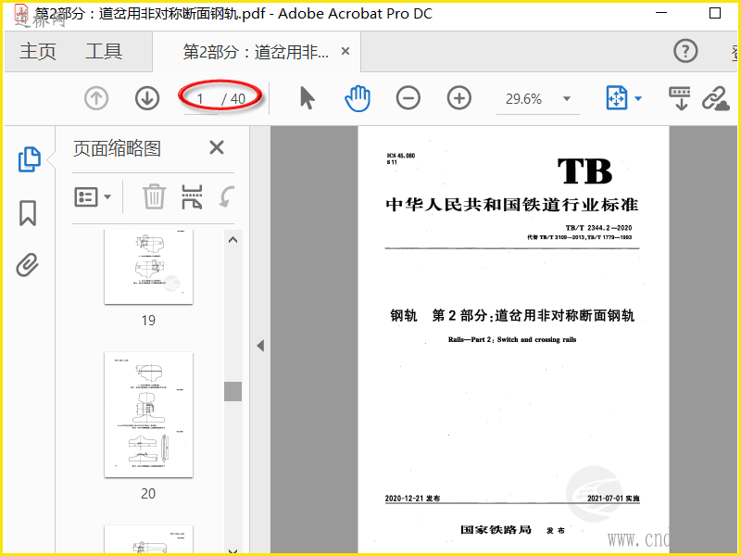Click the 2020-12-21 发布 date text
Viewport: 741px width, 556px height.
click(x=412, y=499)
